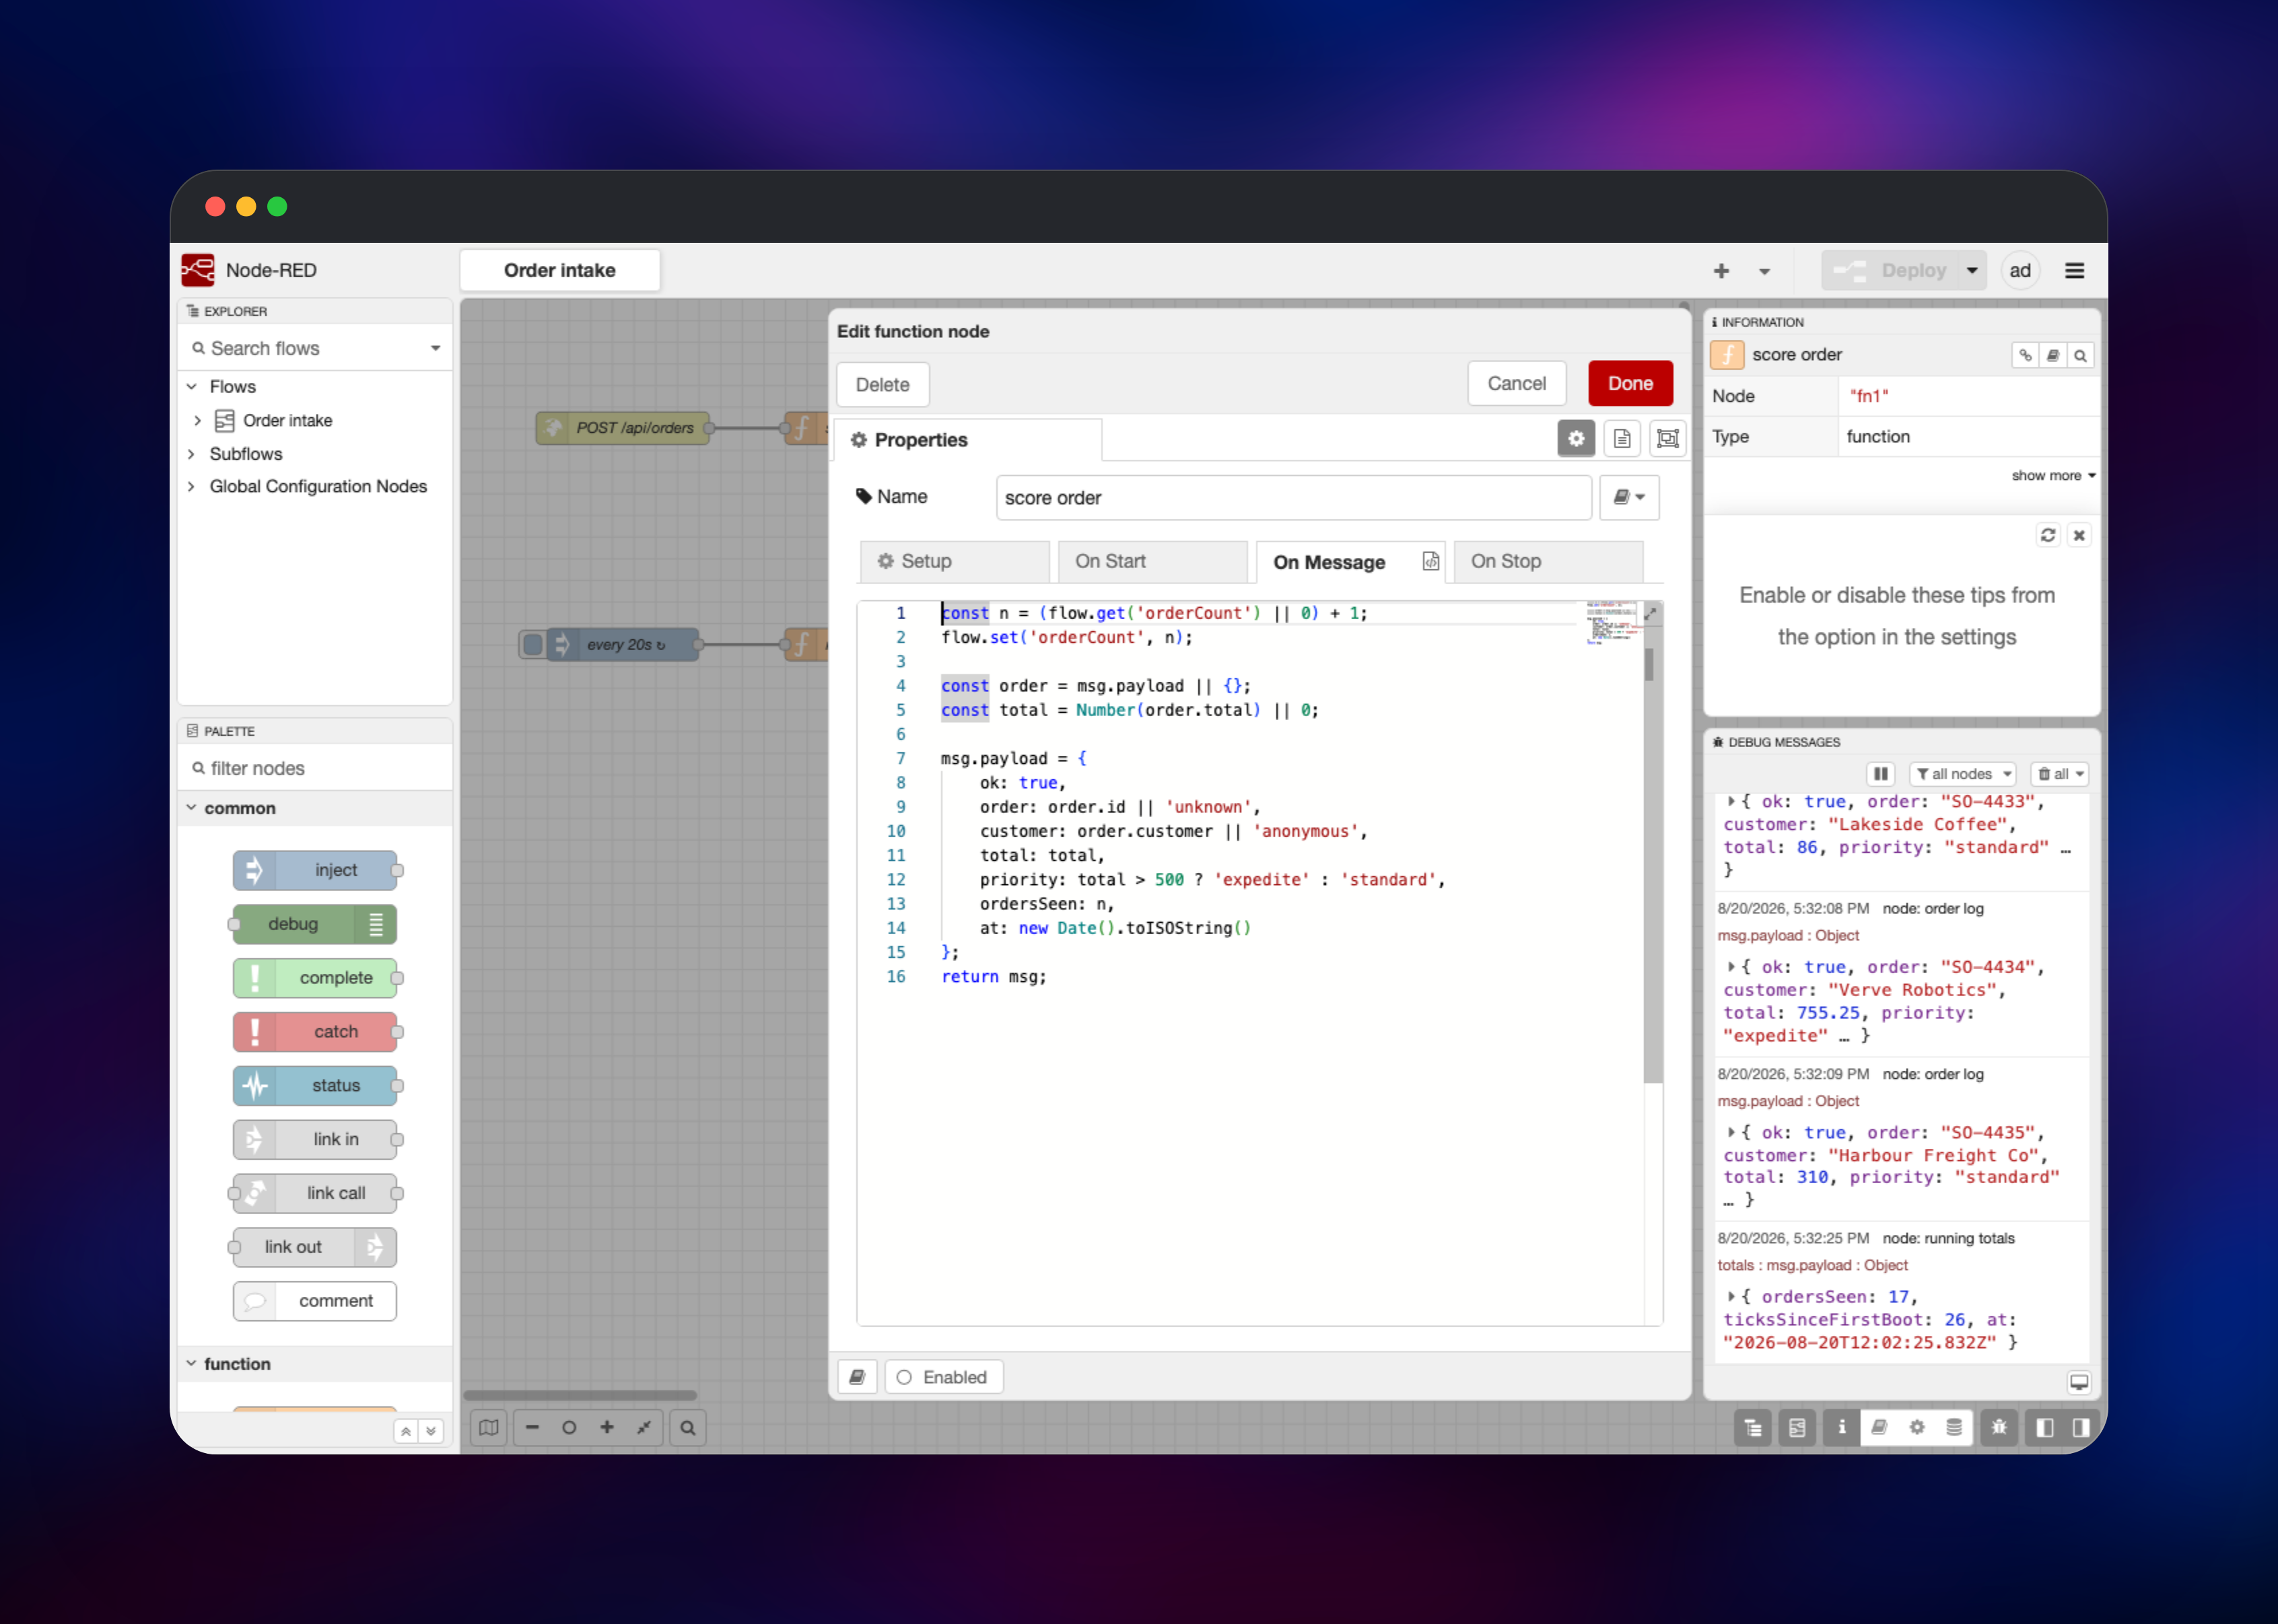The width and height of the screenshot is (2278, 1624).
Task: Switch to the On Stop tab
Action: (1548, 561)
